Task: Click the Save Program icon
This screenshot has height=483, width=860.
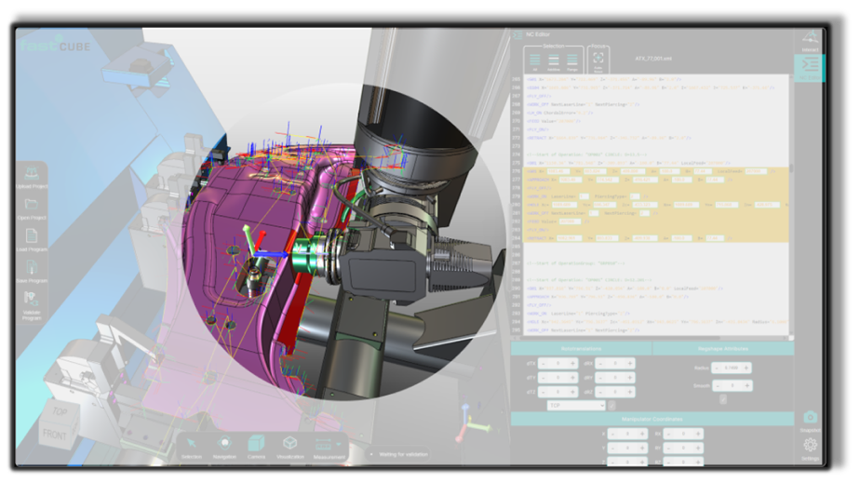Action: 31,269
